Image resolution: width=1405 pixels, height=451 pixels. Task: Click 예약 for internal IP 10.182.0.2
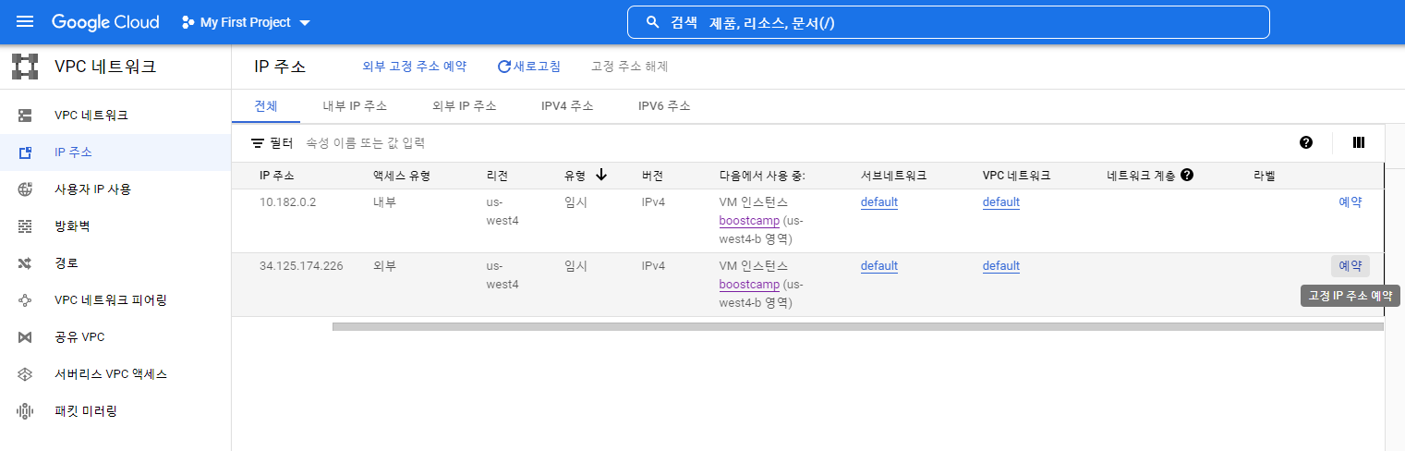coord(1350,202)
